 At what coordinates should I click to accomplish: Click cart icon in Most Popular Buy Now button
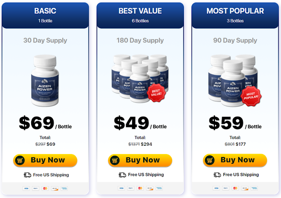pyautogui.click(x=210, y=160)
